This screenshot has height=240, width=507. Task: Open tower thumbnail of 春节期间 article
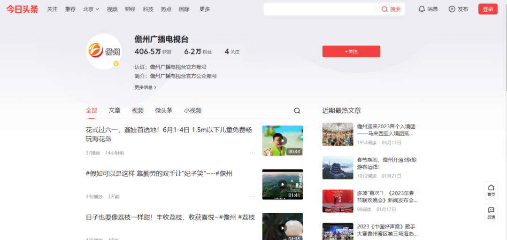pos(338,168)
